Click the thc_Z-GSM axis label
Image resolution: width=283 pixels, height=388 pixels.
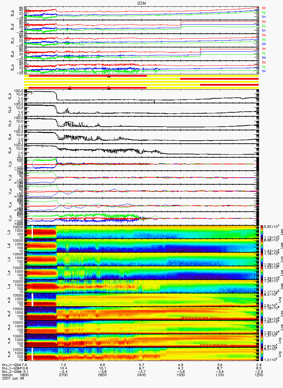pos(11,372)
